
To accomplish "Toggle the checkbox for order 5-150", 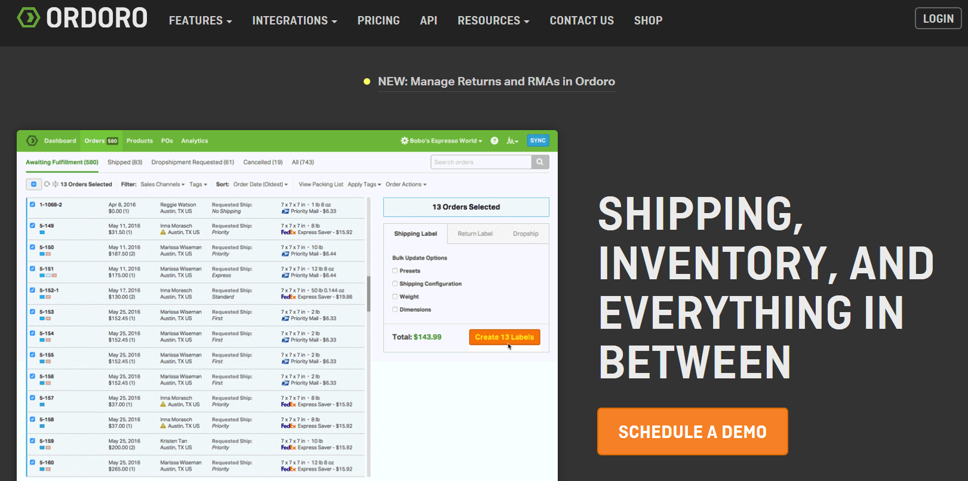I will (32, 247).
